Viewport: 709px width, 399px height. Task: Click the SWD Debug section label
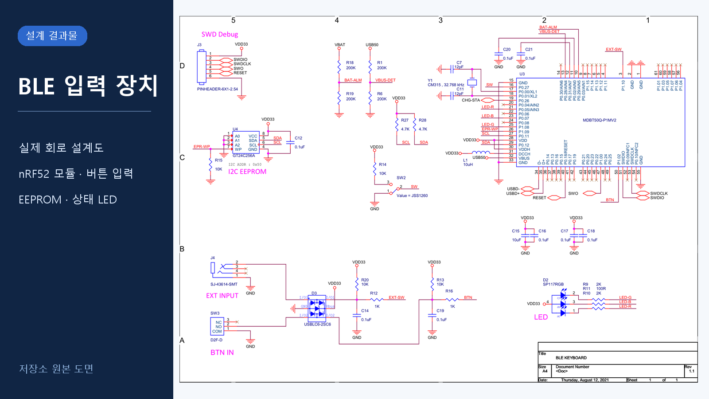click(x=220, y=35)
